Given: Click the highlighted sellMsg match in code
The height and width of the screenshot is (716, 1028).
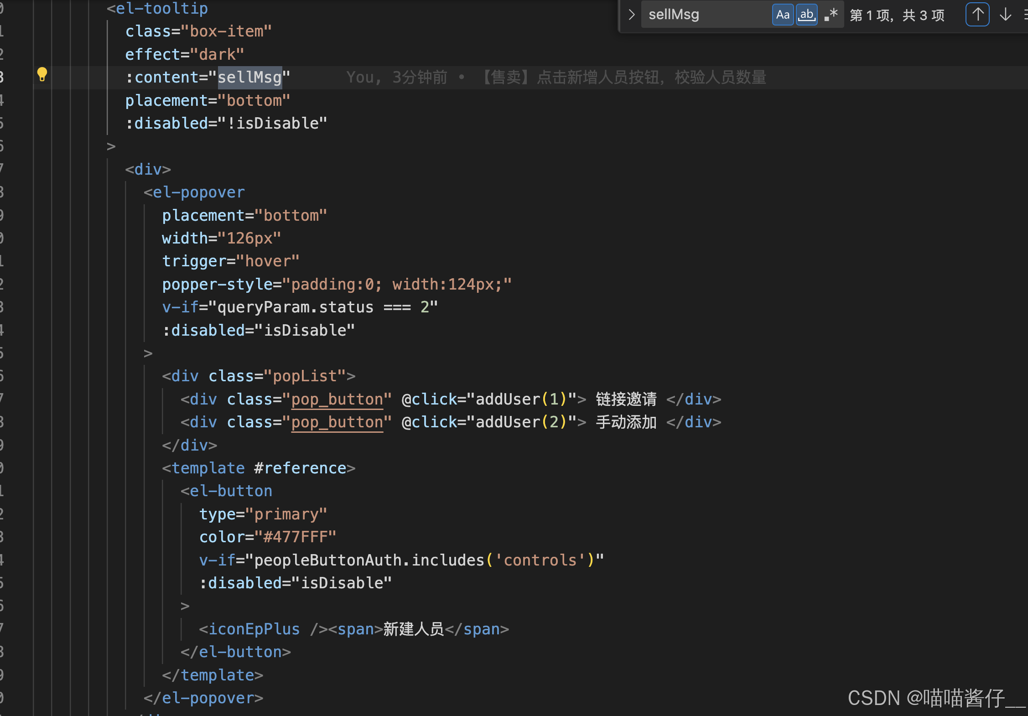Looking at the screenshot, I should [x=249, y=78].
